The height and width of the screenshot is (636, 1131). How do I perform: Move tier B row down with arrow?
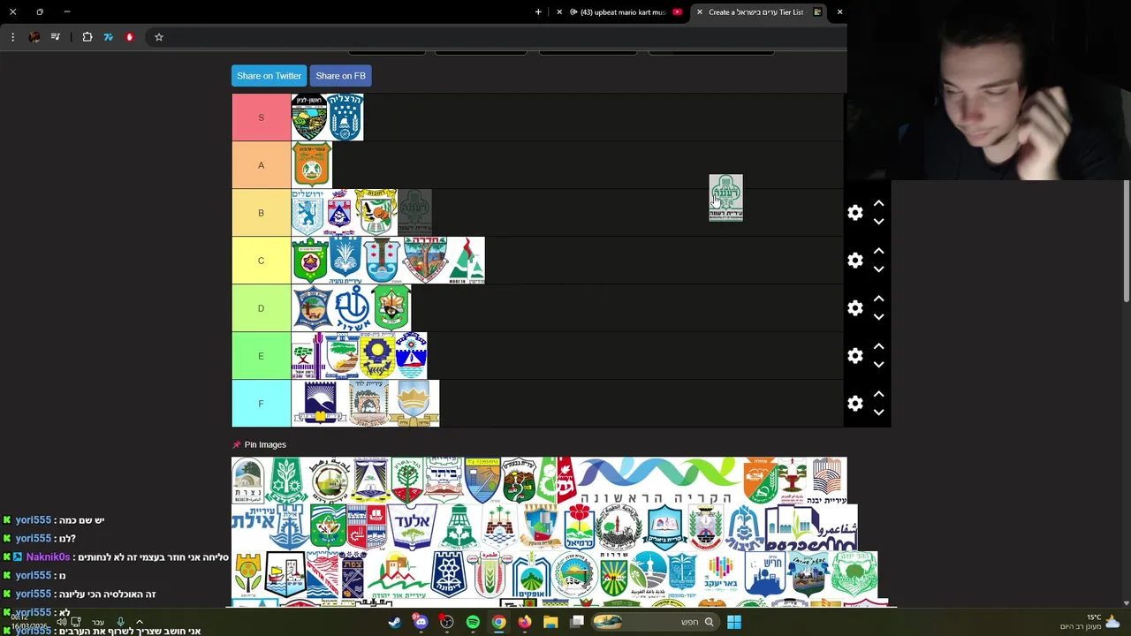[878, 222]
